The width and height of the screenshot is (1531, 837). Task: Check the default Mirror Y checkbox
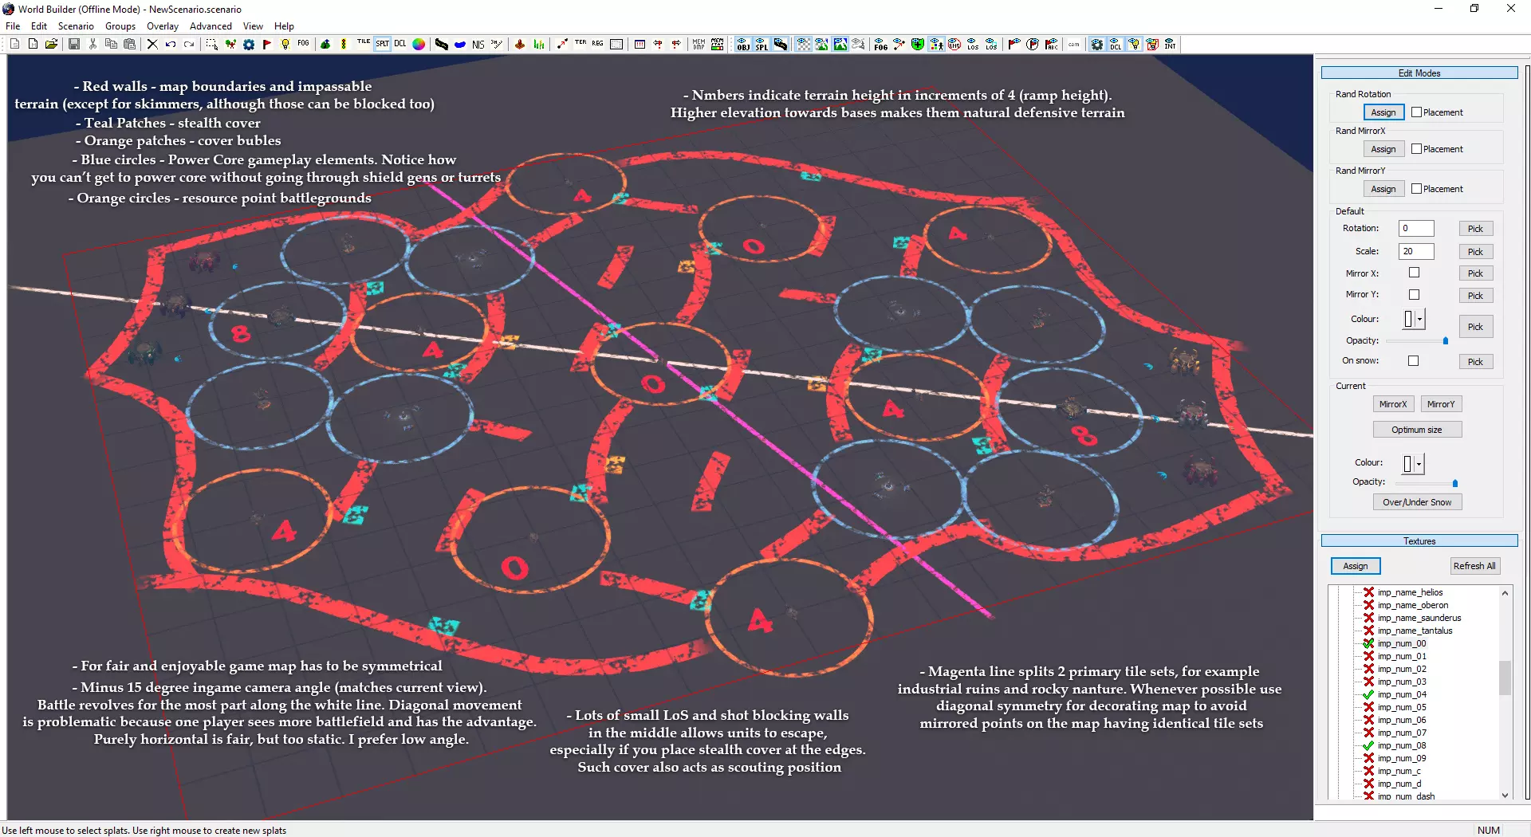click(1414, 295)
